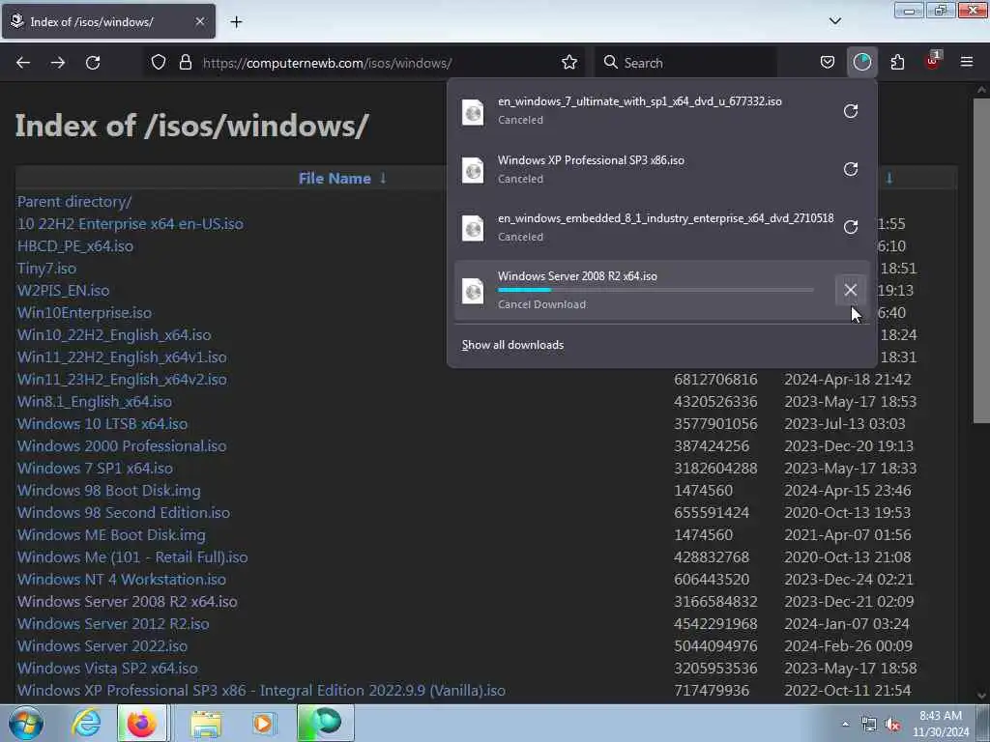Sort the listing by File Name
Screen dimensions: 990x742
pos(335,179)
